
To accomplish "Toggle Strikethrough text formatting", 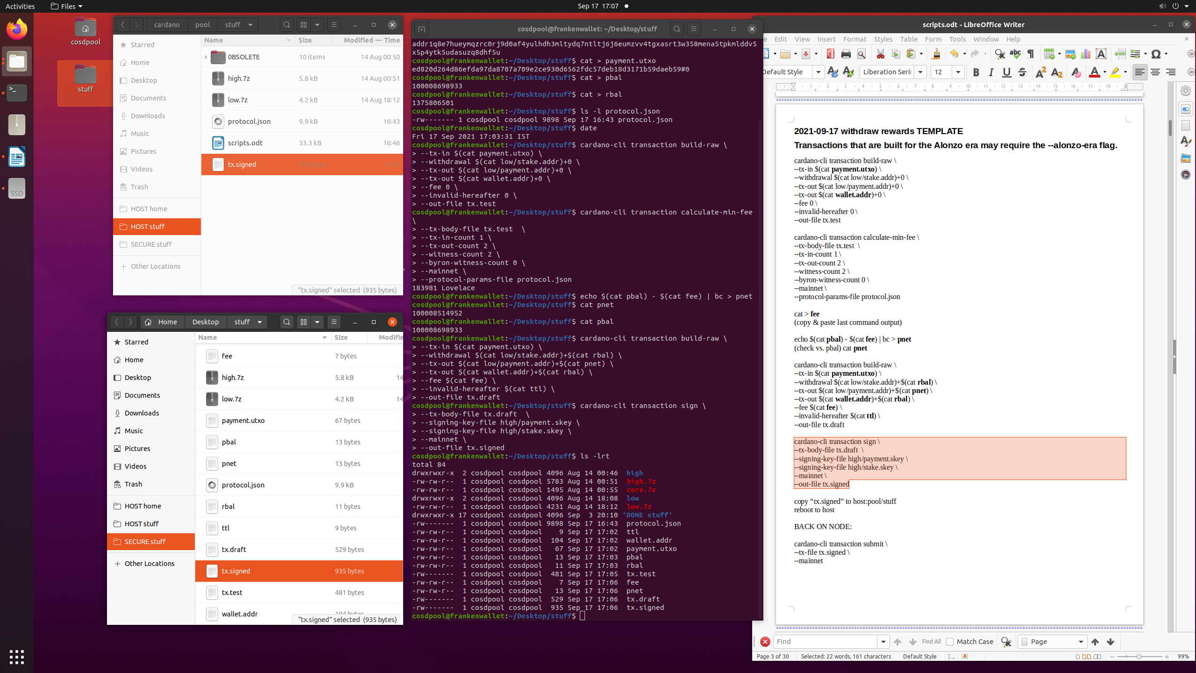I will pos(1022,72).
